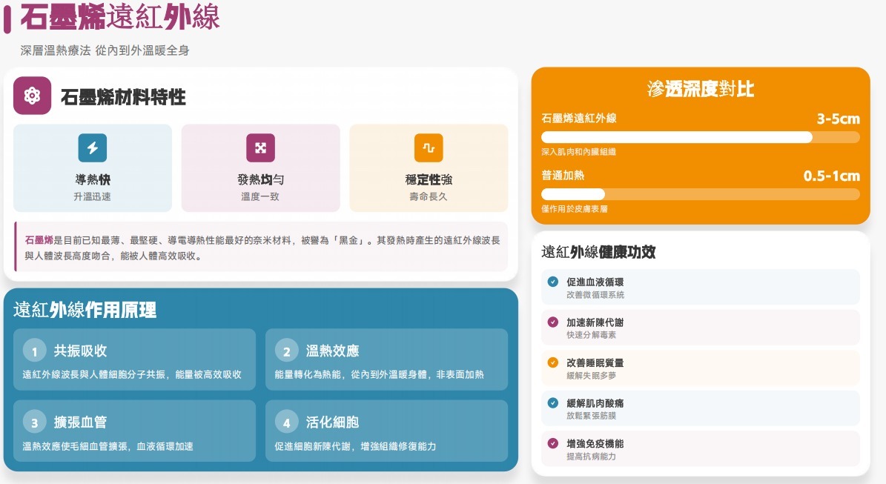The width and height of the screenshot is (886, 484).
Task: Click the step 3 icon beside 擴張血管
Action: point(35,421)
